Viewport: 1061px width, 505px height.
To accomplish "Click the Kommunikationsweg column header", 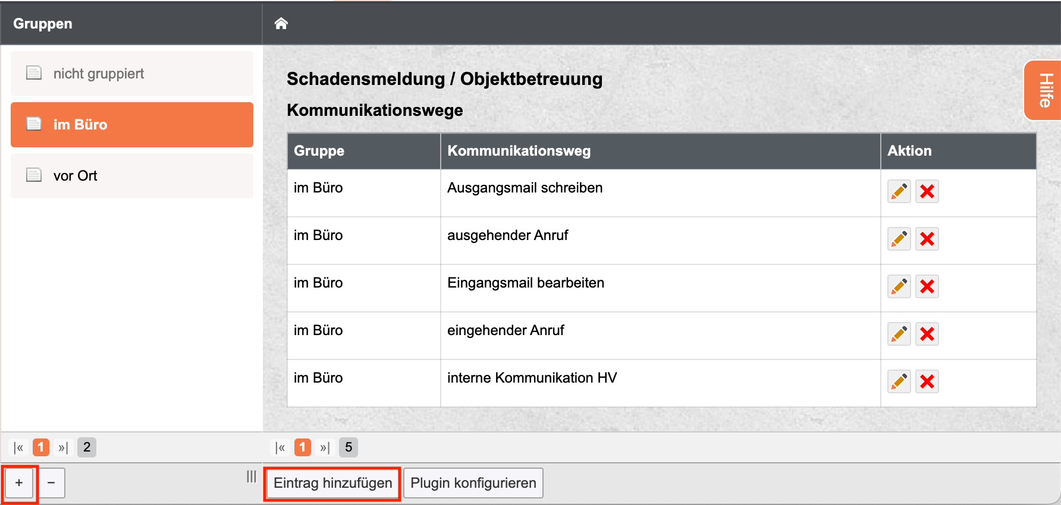I will [x=660, y=151].
